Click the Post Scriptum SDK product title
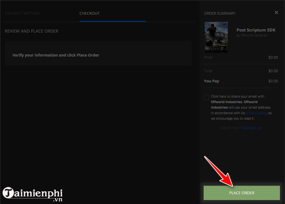Screen dimensions: 285x204 pos(256,30)
